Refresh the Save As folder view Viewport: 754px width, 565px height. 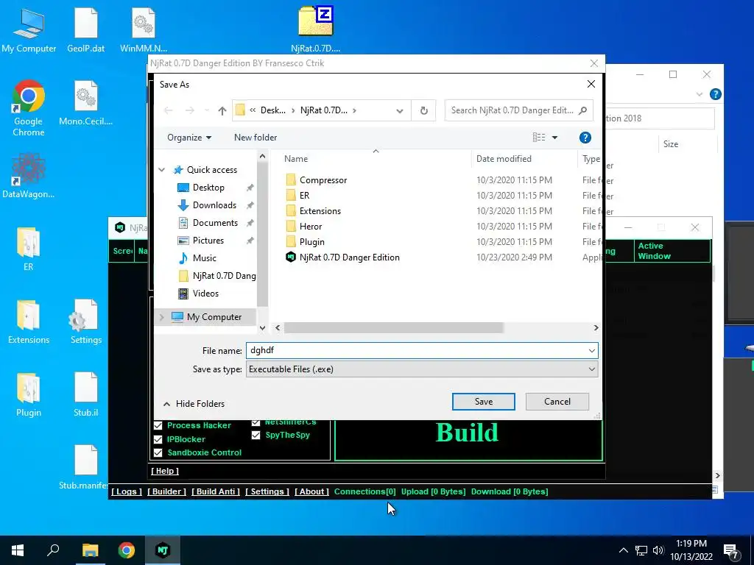[423, 110]
